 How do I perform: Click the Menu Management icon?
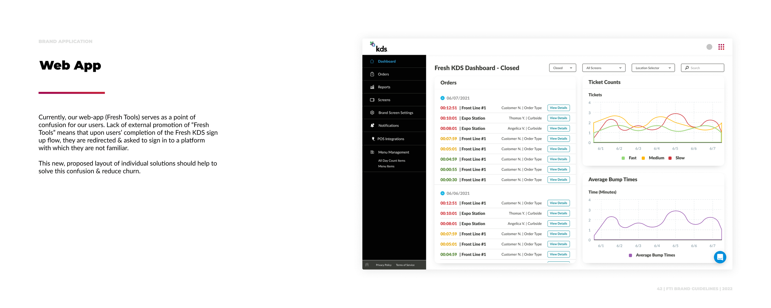(x=372, y=152)
